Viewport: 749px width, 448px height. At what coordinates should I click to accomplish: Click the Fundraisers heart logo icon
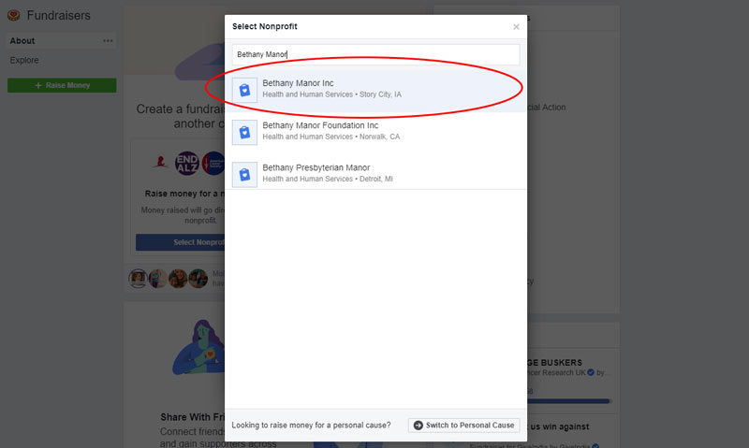tap(14, 15)
